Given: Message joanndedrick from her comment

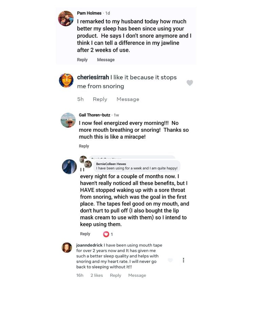Looking at the screenshot, I should 137,275.
